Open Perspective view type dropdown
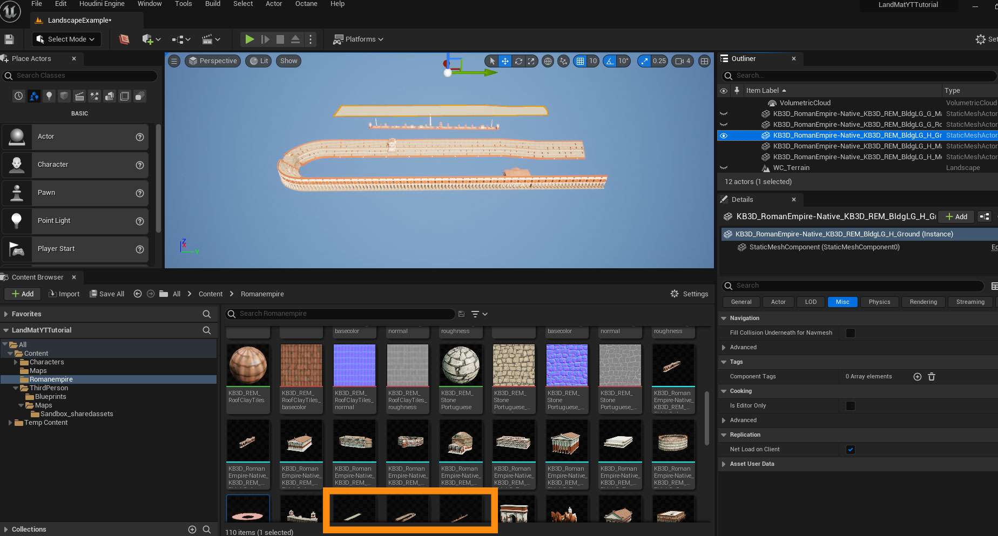 [x=213, y=61]
